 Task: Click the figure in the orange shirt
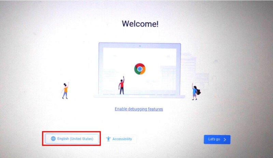pos(65,90)
